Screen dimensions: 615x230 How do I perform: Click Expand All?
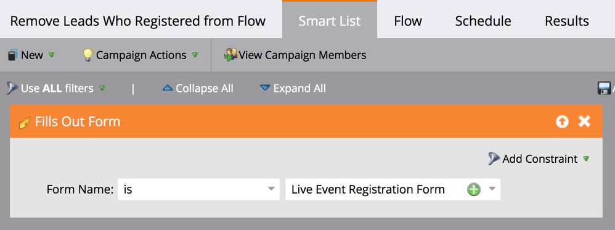293,88
